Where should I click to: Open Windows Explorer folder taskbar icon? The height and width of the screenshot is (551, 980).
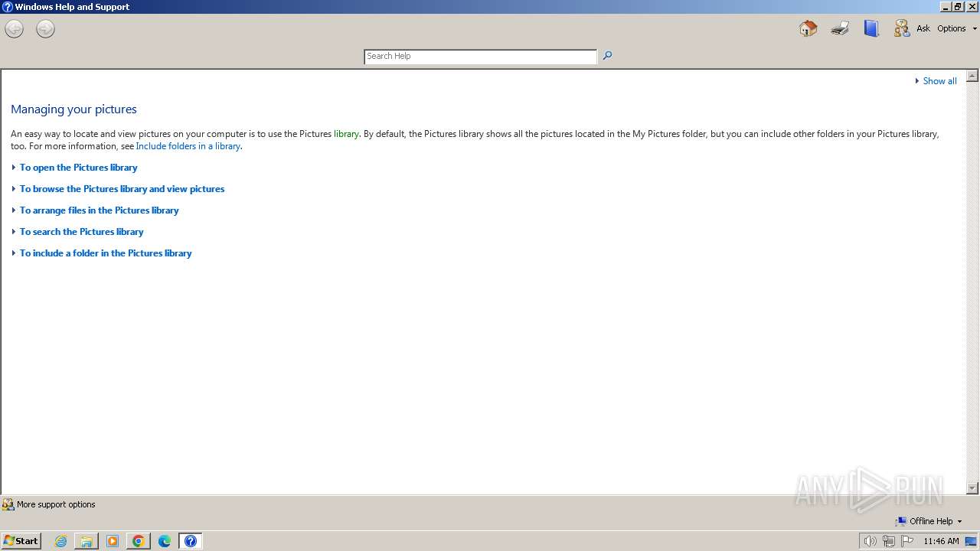[x=87, y=541]
